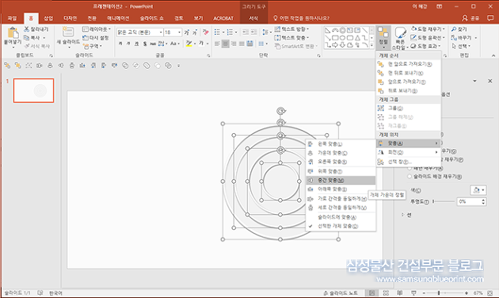The image size is (499, 298).
Task: Choose Group (그룹) in Arrange menu
Action: (409, 109)
